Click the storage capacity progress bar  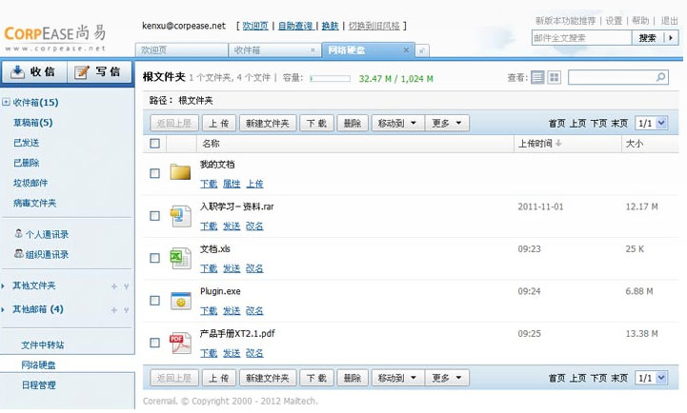pyautogui.click(x=330, y=78)
